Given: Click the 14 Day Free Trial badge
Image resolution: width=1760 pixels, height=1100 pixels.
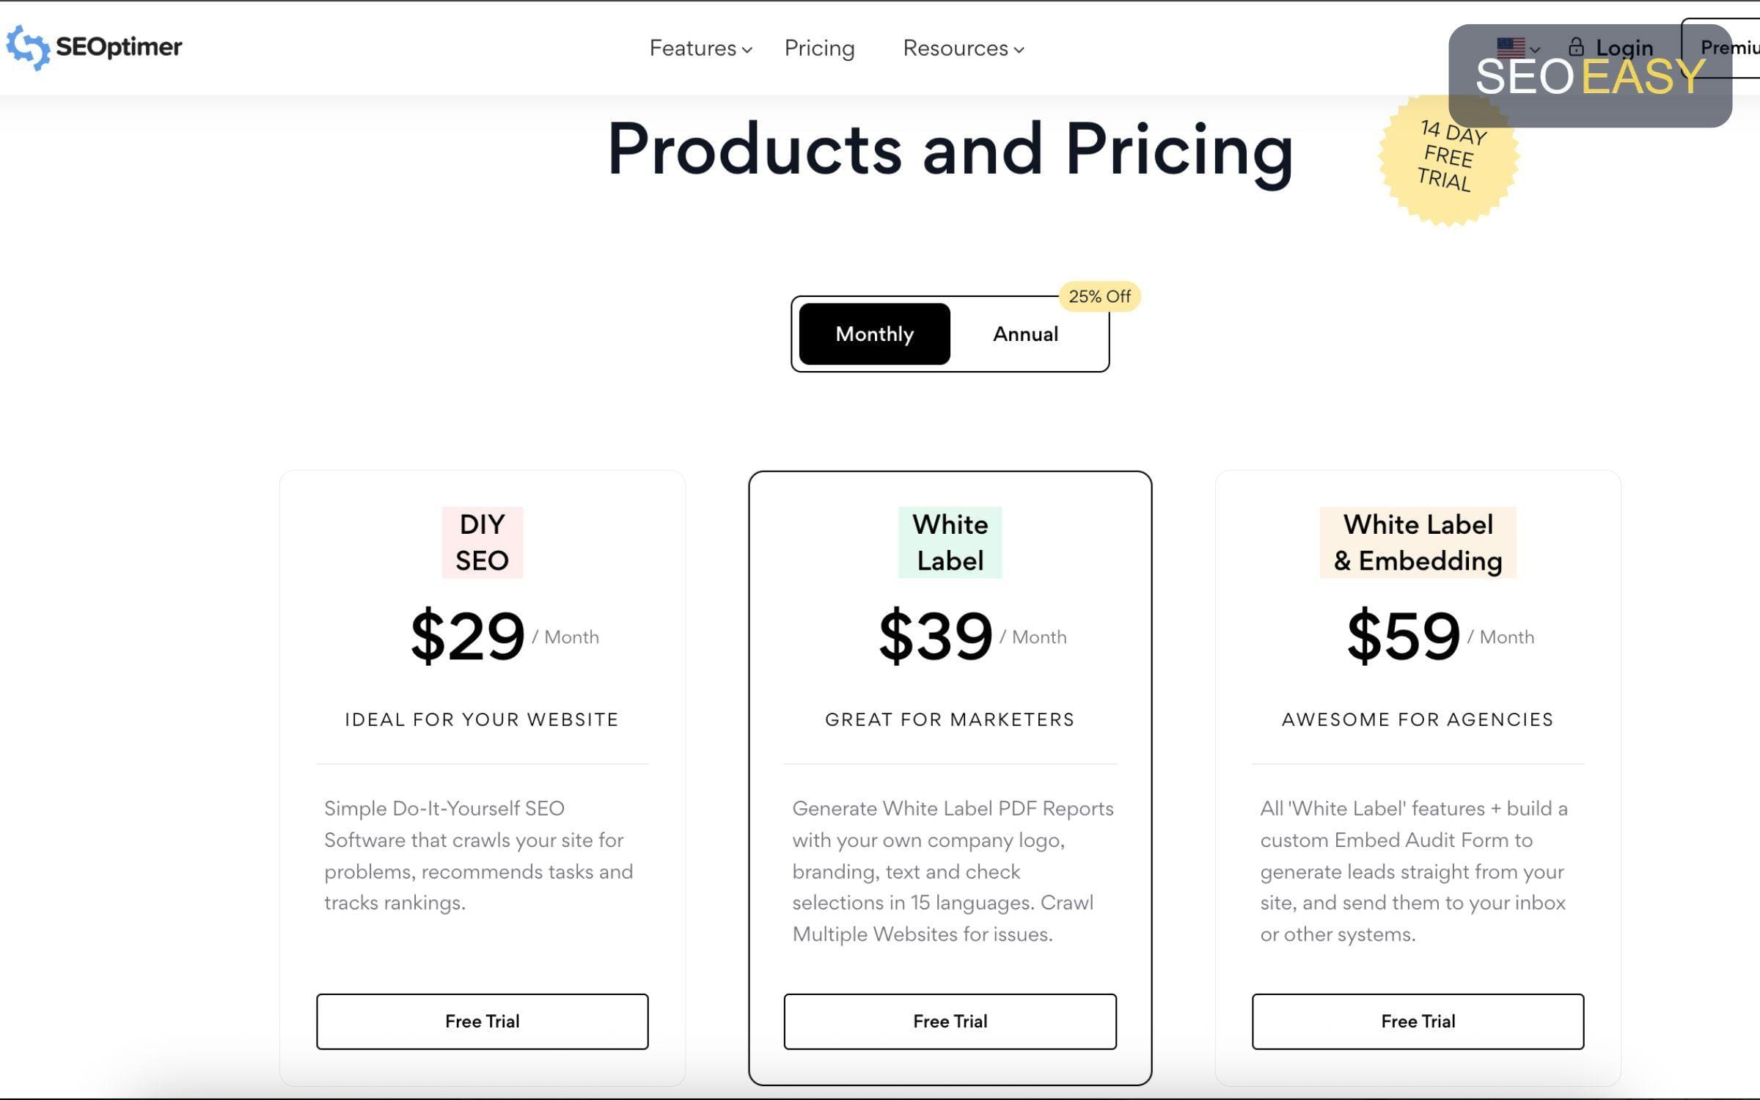Looking at the screenshot, I should (1448, 157).
